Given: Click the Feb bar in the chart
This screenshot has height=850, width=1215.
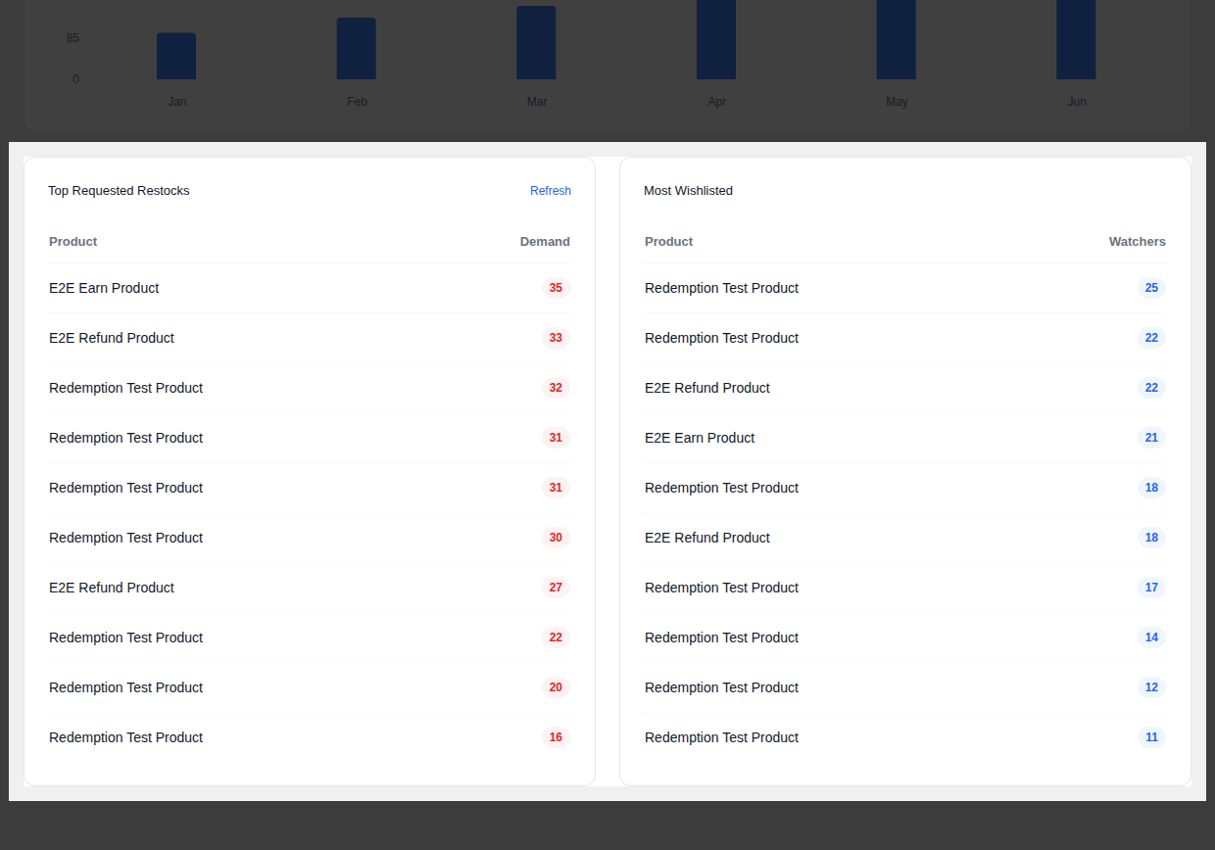Looking at the screenshot, I should [357, 48].
